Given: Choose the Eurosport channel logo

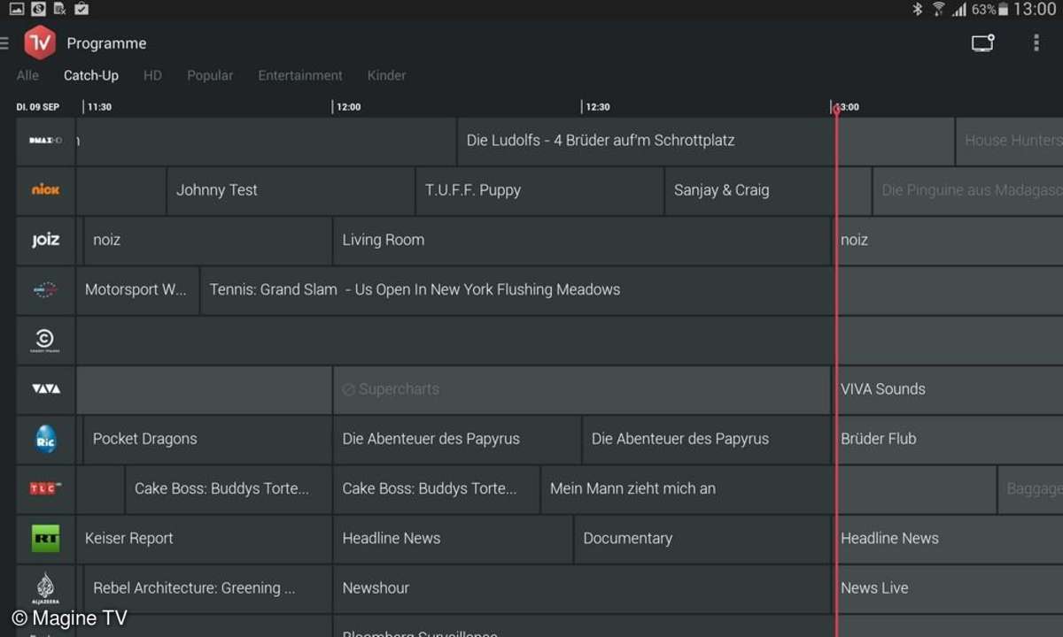Looking at the screenshot, I should 46,289.
